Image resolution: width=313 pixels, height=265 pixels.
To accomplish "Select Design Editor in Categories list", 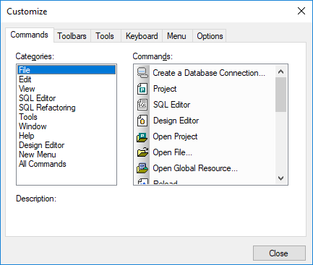I will pos(67,145).
